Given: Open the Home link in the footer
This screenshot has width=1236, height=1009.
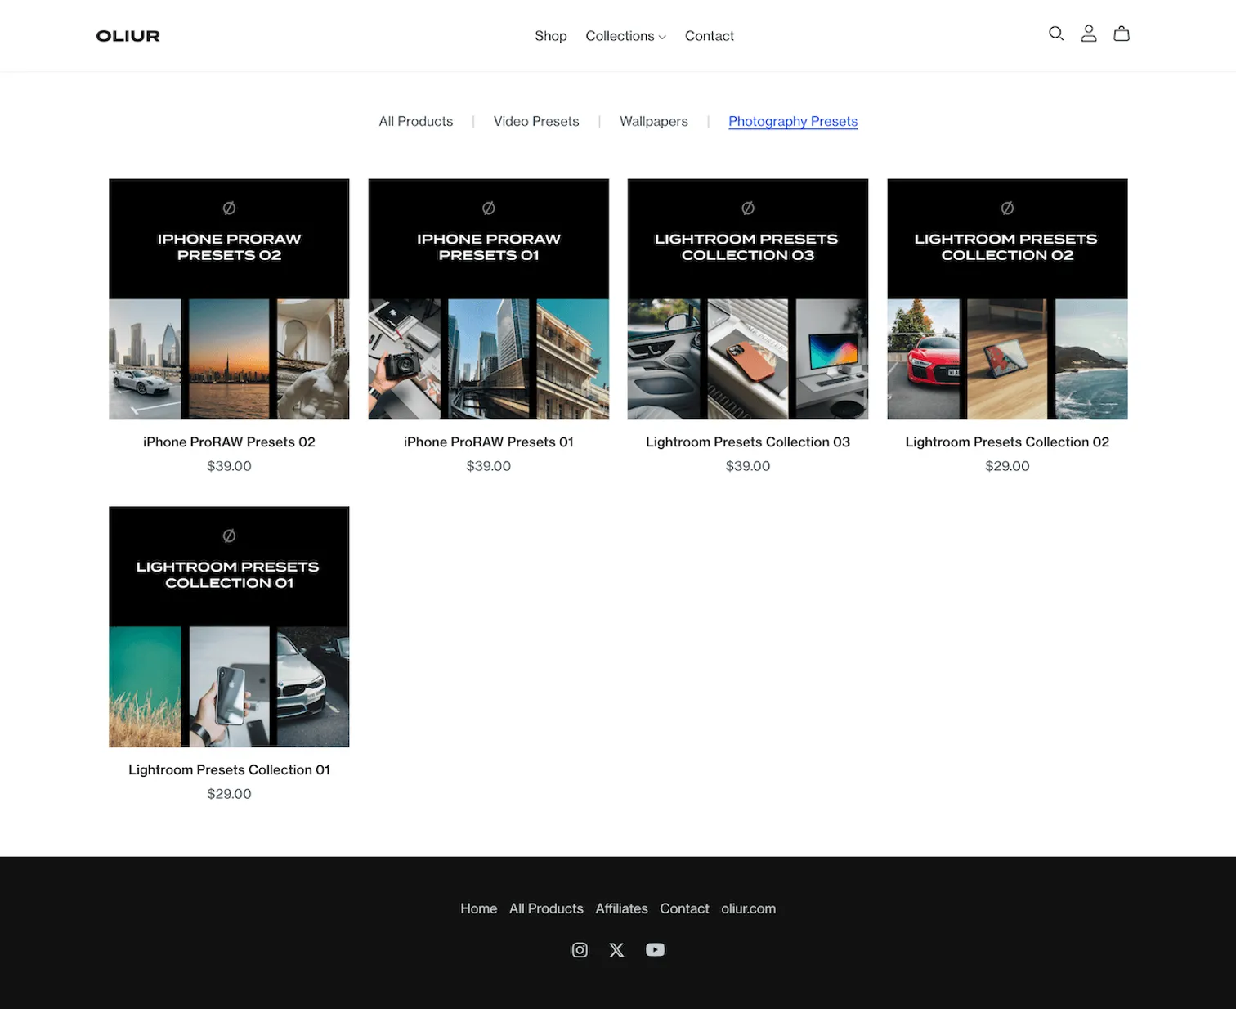Looking at the screenshot, I should click(478, 908).
